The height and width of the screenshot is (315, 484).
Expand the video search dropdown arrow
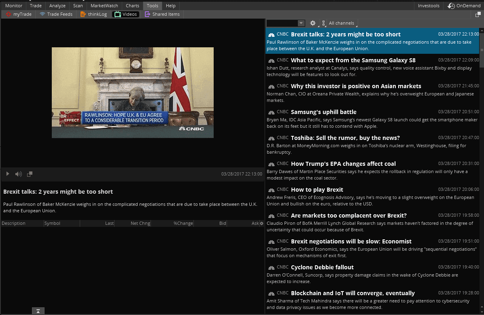(x=301, y=23)
